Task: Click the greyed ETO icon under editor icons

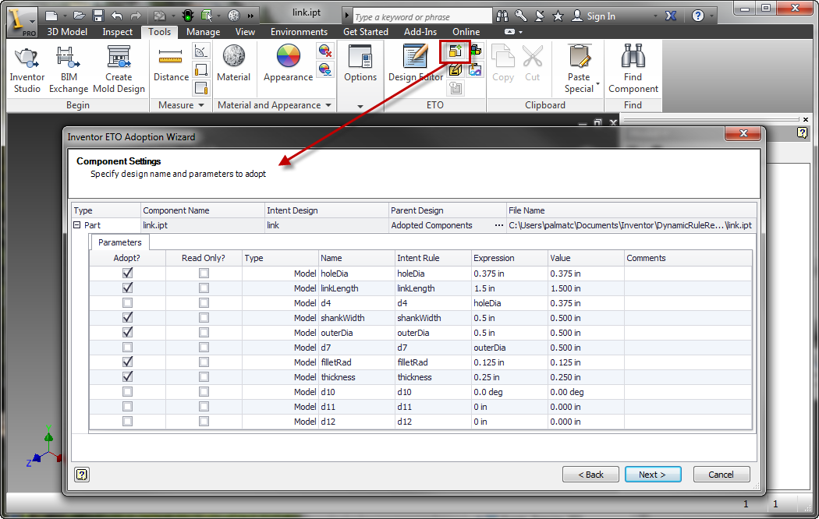Action: 456,88
